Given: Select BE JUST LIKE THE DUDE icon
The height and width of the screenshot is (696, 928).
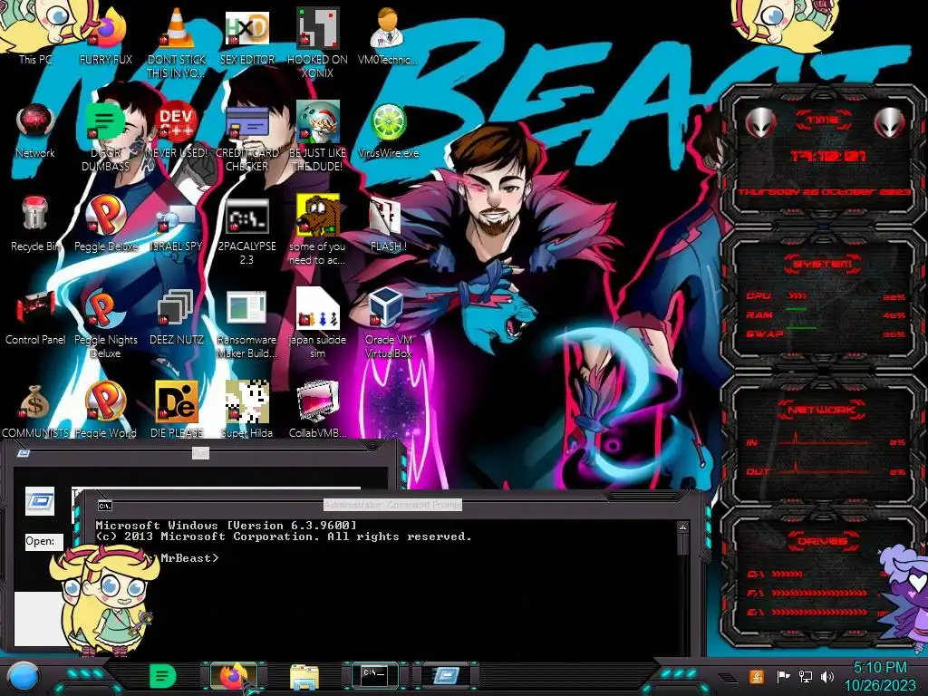Looking at the screenshot, I should click(x=317, y=136).
